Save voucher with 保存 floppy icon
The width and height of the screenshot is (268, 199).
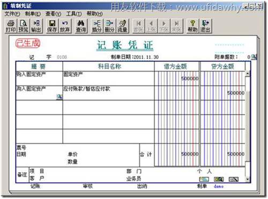pyautogui.click(x=52, y=26)
